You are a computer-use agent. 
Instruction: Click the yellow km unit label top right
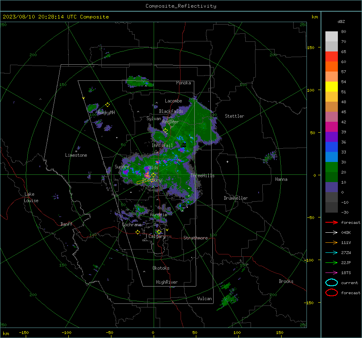tap(315, 17)
